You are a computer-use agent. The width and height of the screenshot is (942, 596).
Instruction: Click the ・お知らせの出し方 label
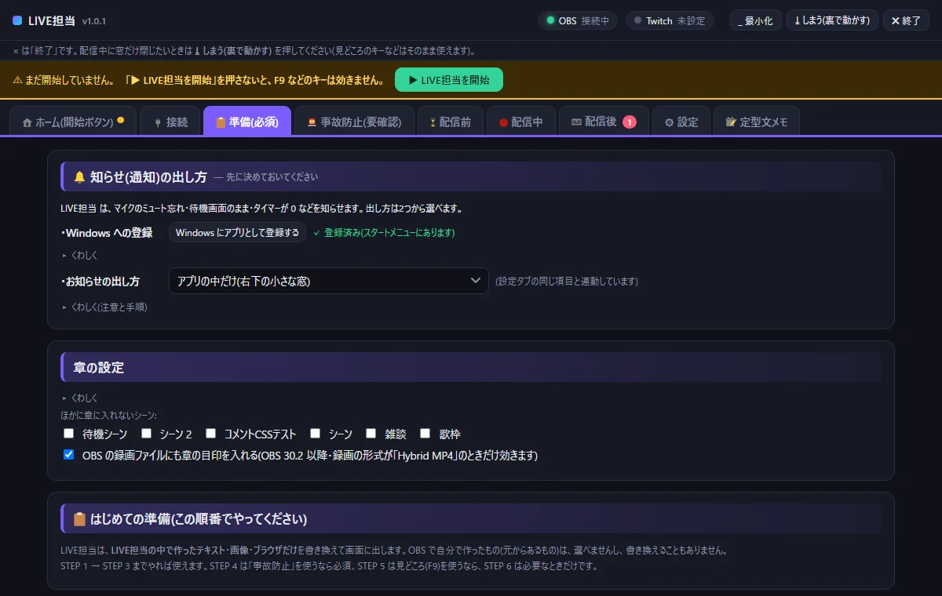(100, 281)
